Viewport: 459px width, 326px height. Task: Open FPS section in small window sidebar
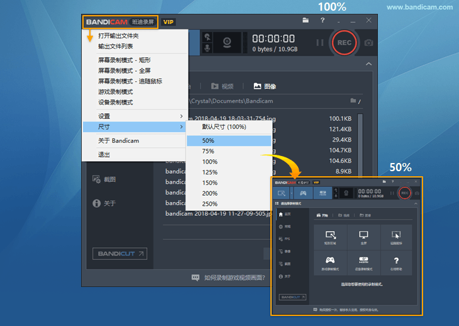[285, 239]
